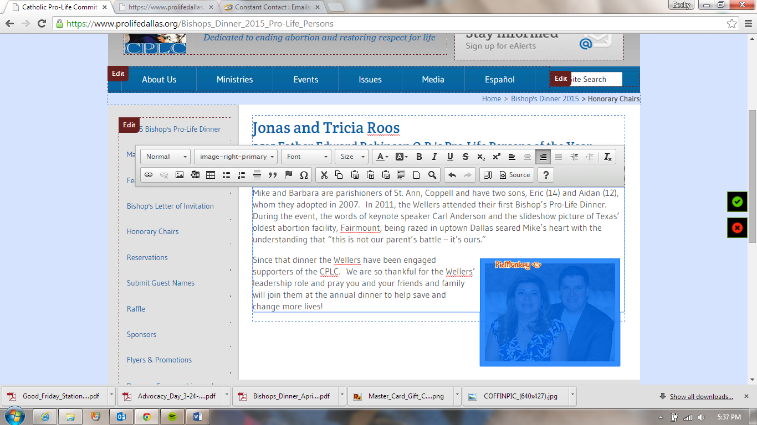Toggle Underline formatting
Screen dimensions: 757x425
click(x=450, y=157)
